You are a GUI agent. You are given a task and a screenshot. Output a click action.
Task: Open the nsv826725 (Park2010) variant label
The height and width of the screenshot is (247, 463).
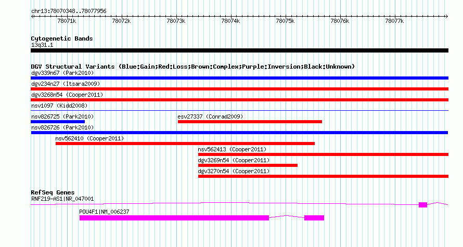(62, 116)
